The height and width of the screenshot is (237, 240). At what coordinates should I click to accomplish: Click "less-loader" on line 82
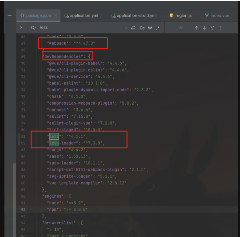click(63, 143)
